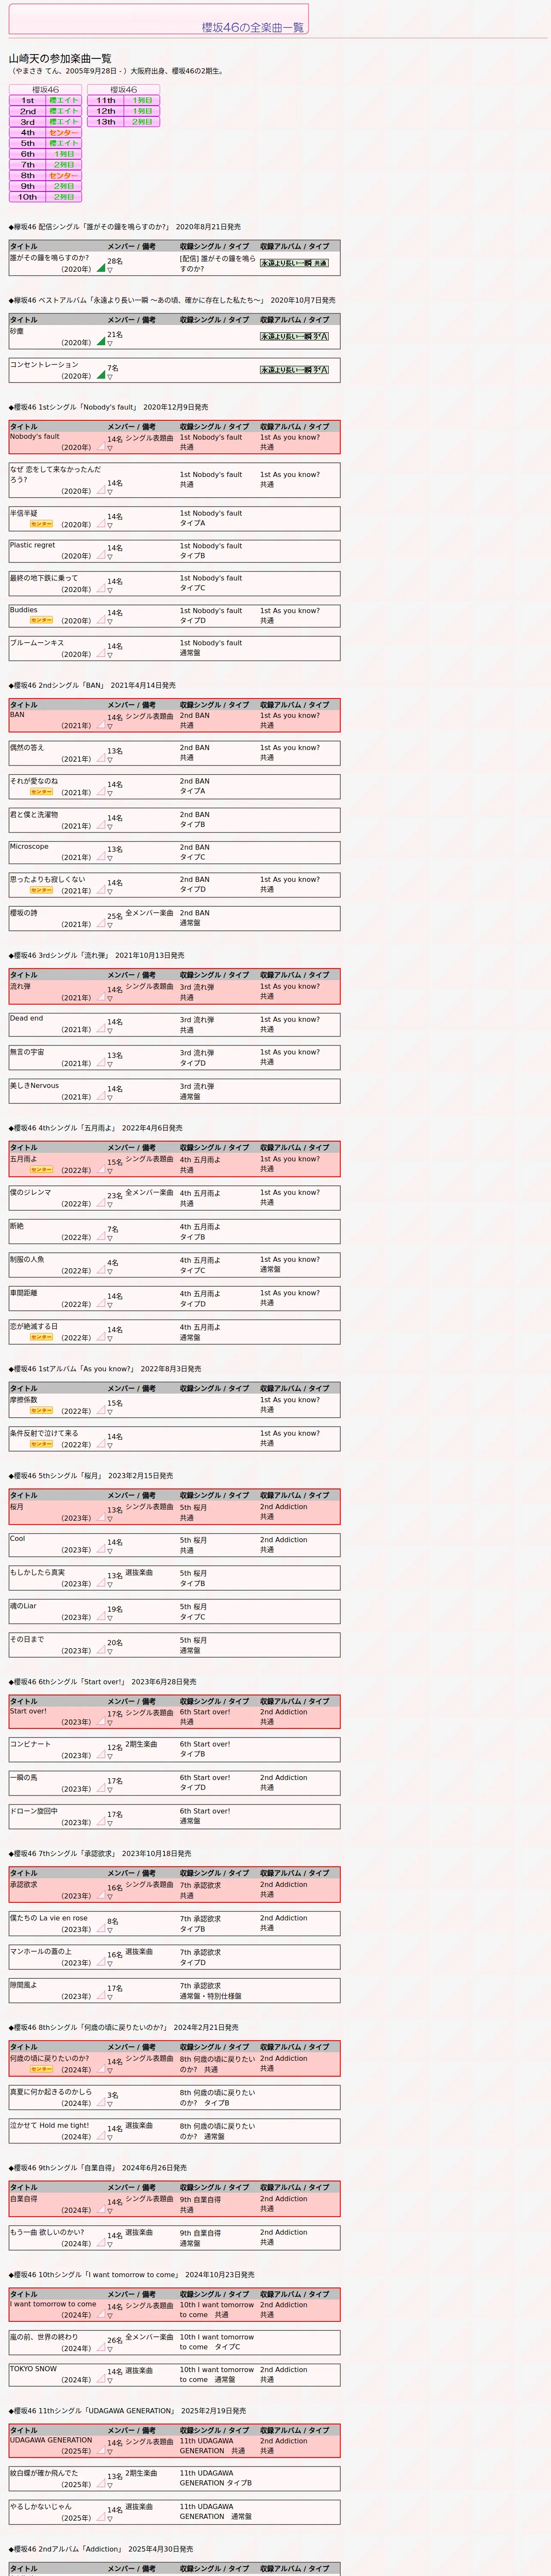Click formation triangle icon for Plastic regret
The width and height of the screenshot is (551, 2576).
point(100,555)
